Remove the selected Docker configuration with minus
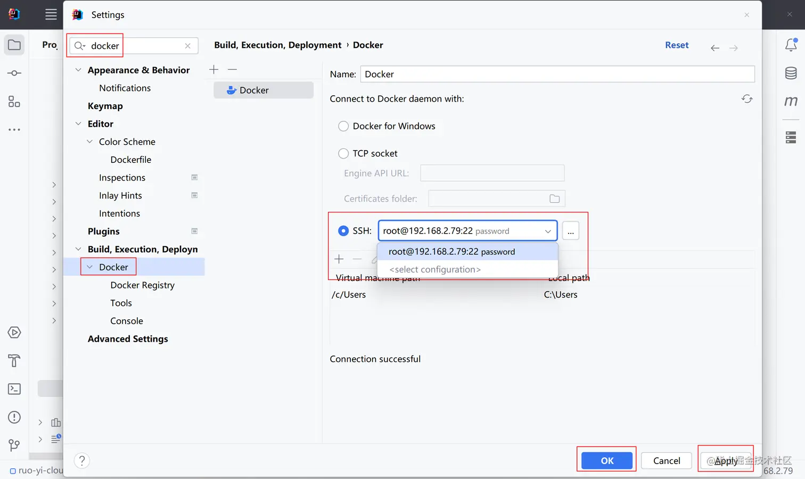The width and height of the screenshot is (805, 479). 232,69
